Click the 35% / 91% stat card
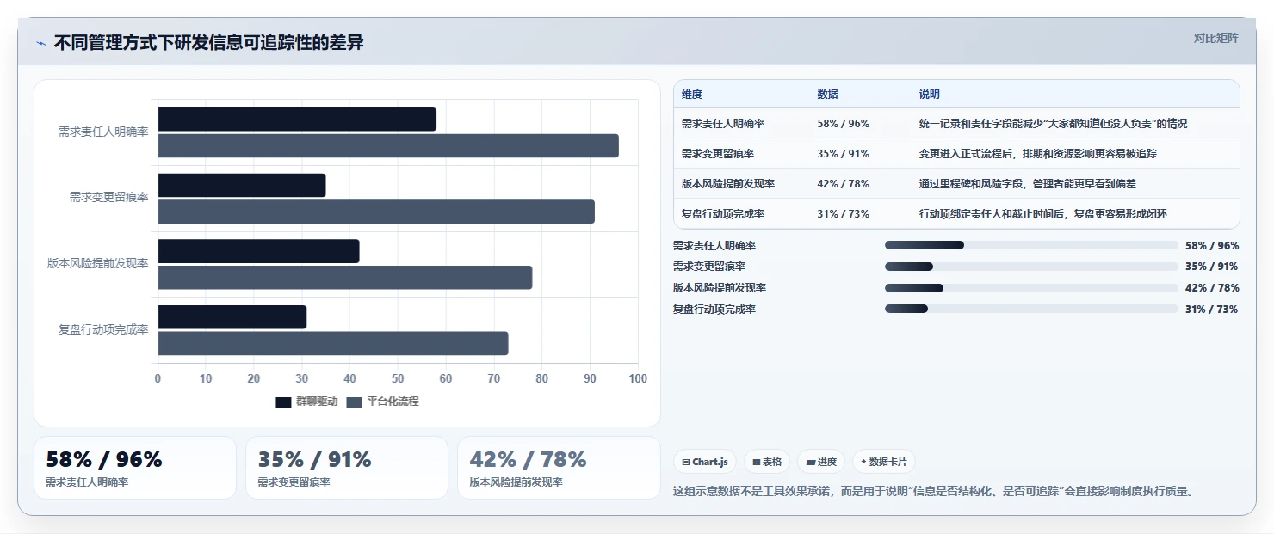This screenshot has width=1274, height=534. [347, 468]
